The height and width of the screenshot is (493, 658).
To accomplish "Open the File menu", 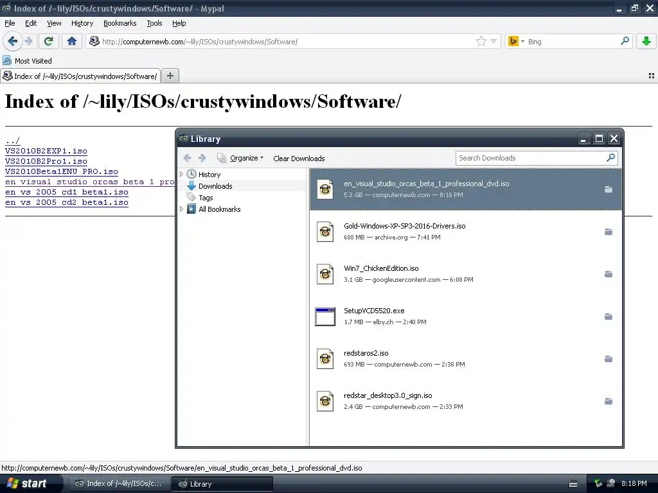I will 10,23.
